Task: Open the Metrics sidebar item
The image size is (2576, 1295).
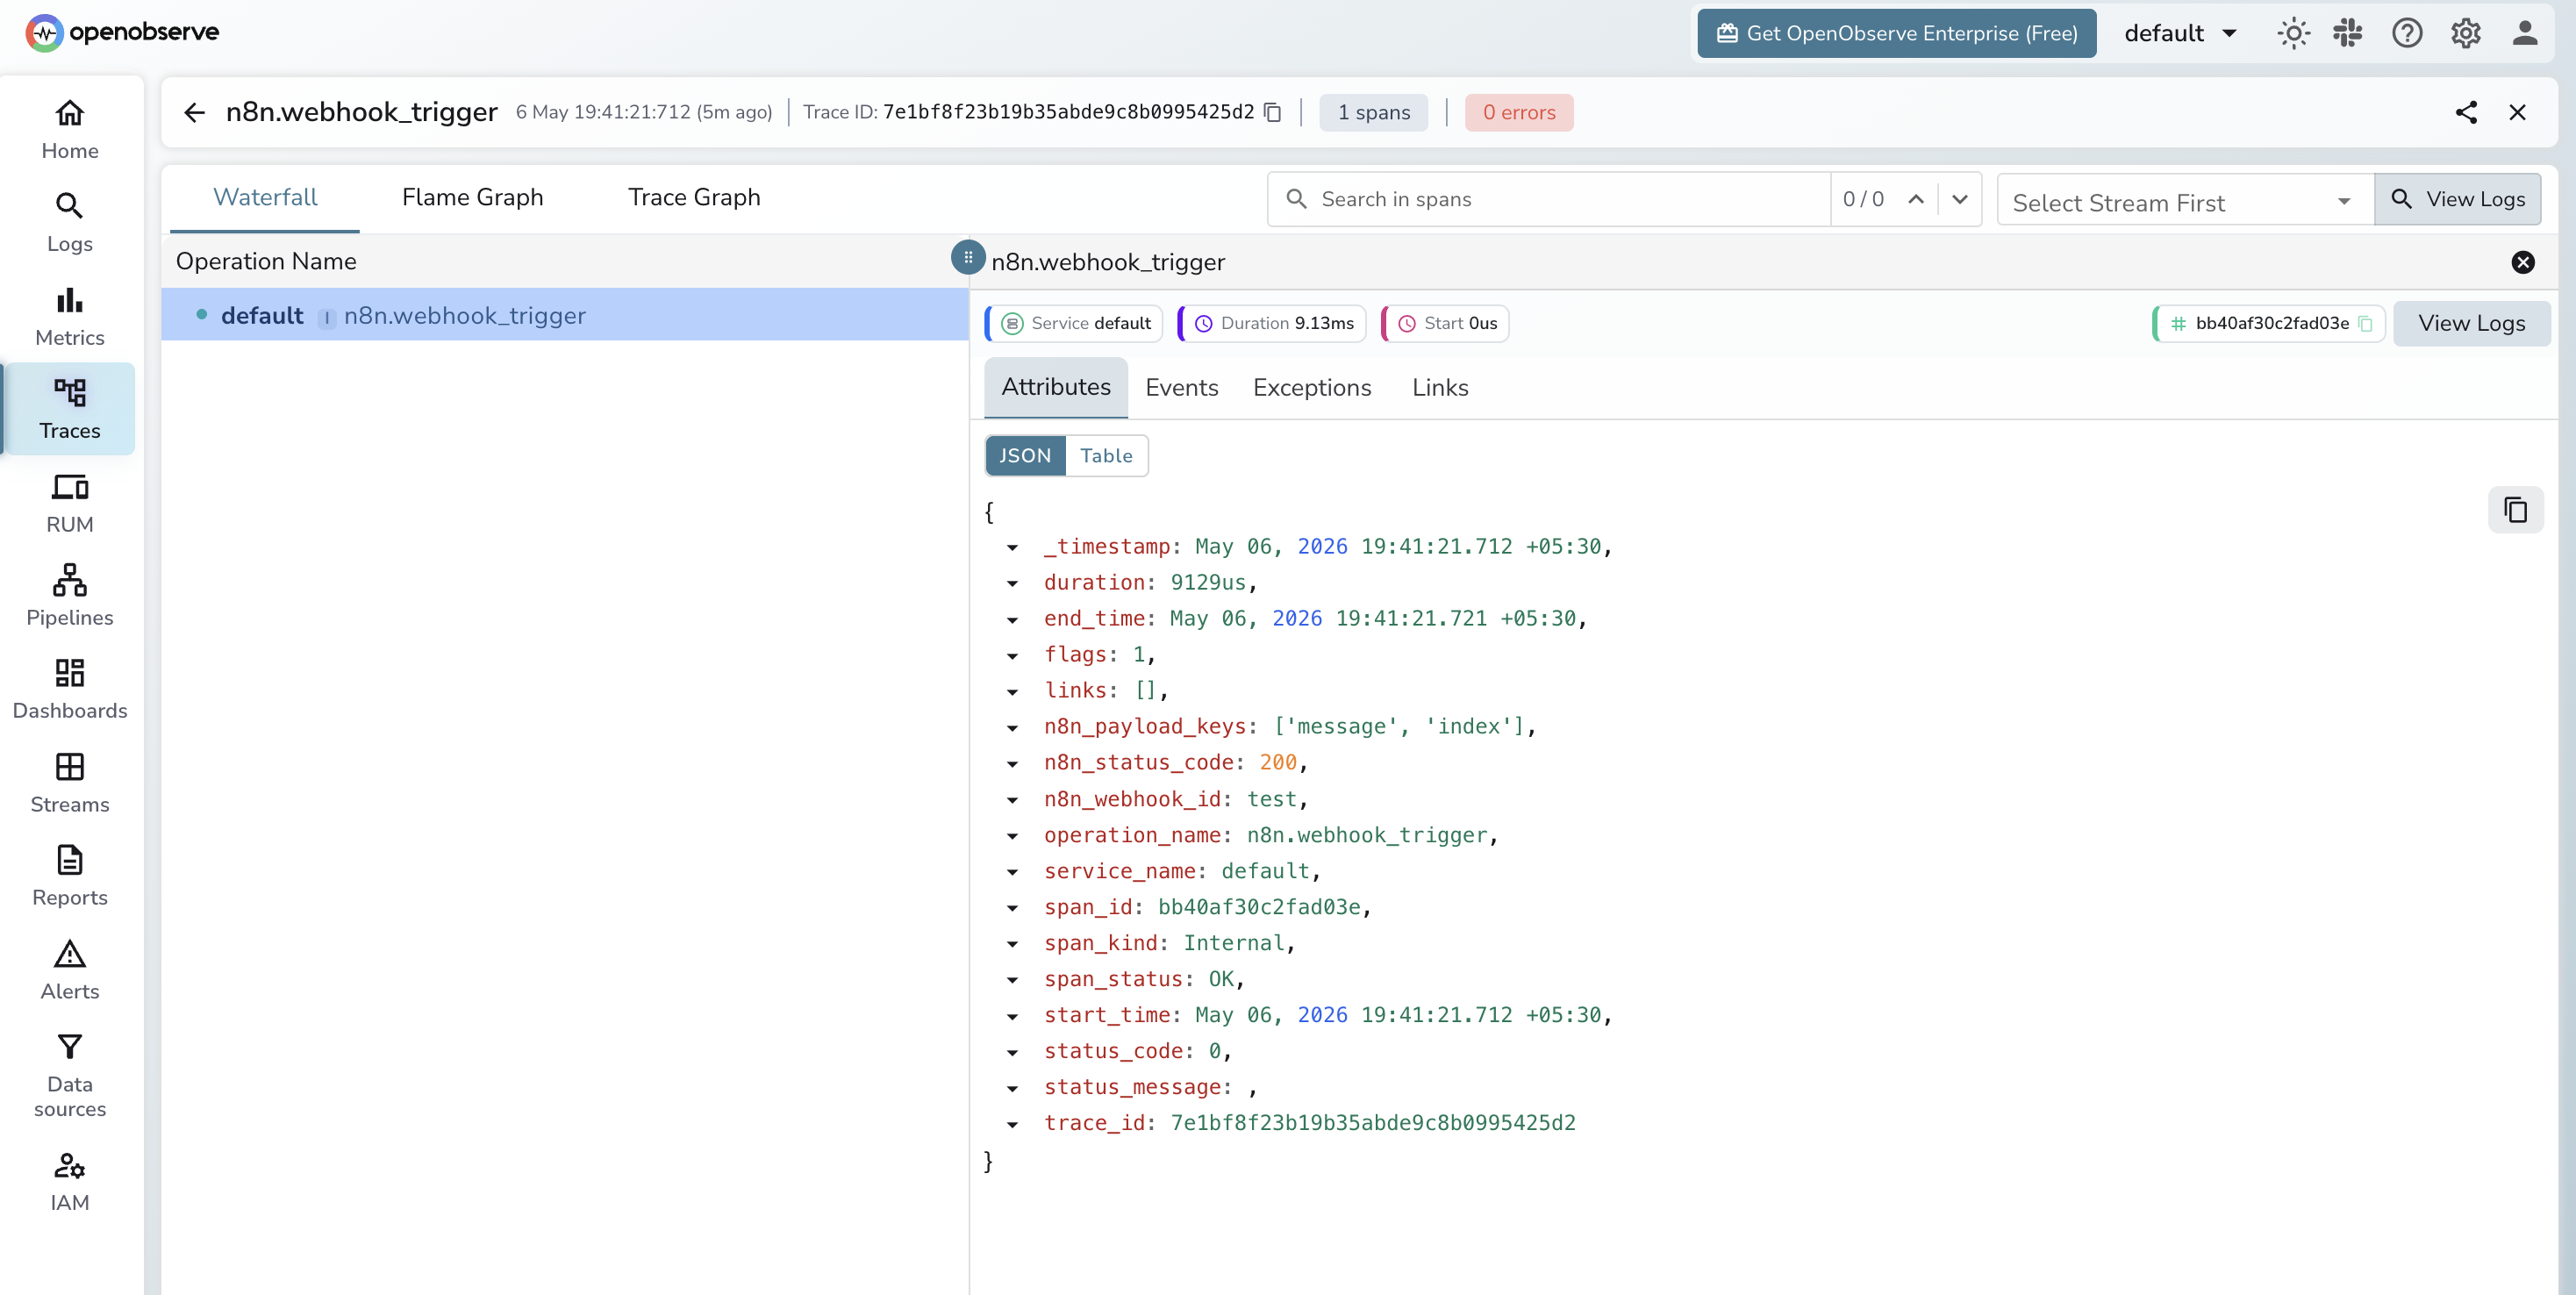Action: (70, 317)
